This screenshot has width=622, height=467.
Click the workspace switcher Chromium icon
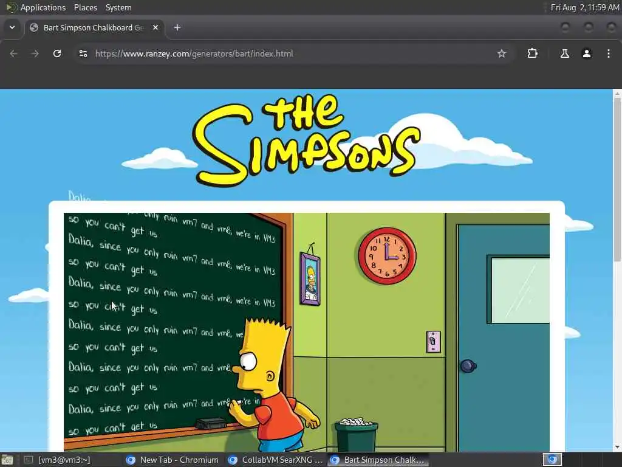(552, 460)
